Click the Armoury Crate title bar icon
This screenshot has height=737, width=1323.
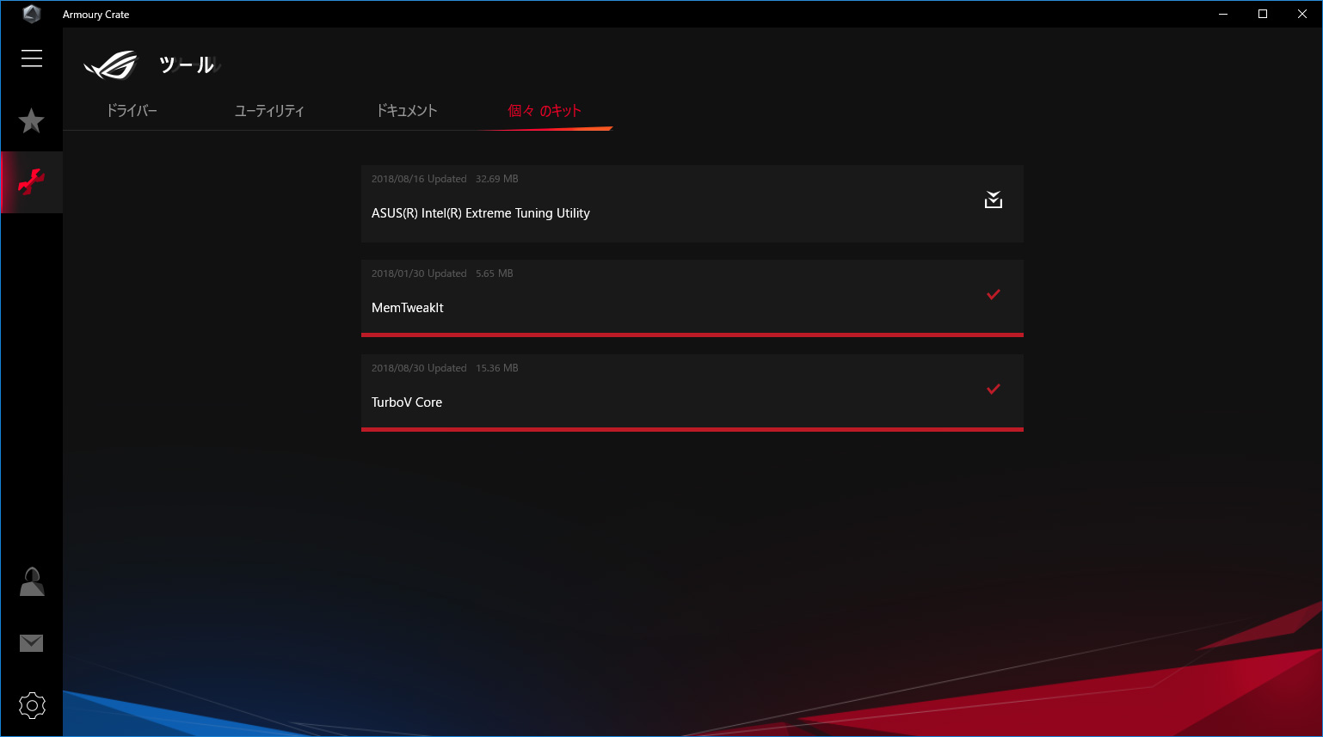(32, 14)
